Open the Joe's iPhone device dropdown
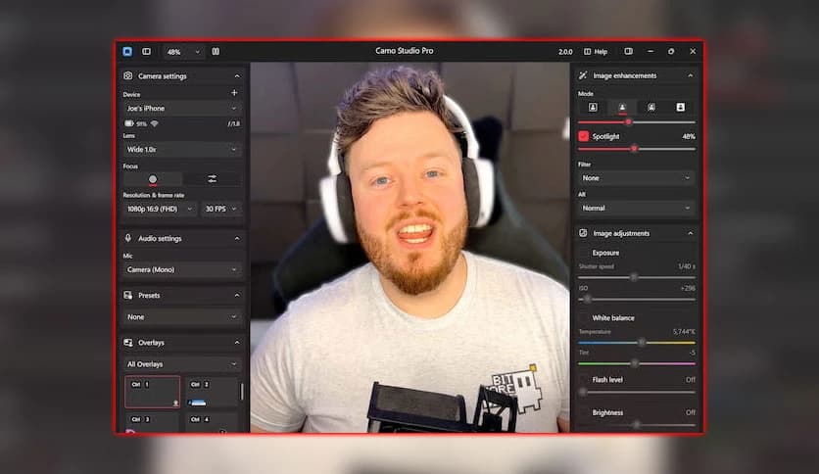Viewport: 819px width, 474px height. tap(182, 108)
